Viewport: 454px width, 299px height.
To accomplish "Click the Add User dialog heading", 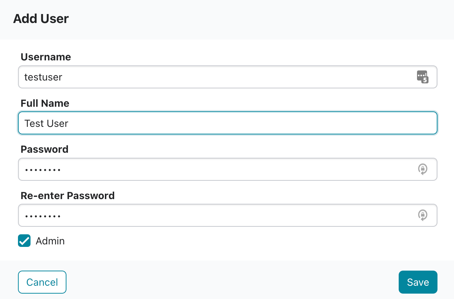I will 41,19.
